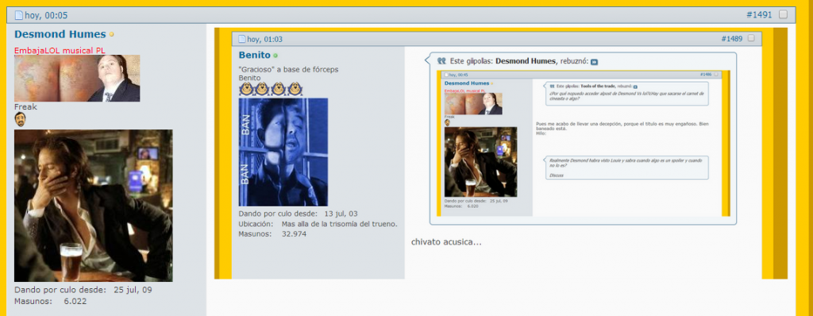
Task: Click the post icon beside hoy, 00:05
Action: (x=19, y=15)
